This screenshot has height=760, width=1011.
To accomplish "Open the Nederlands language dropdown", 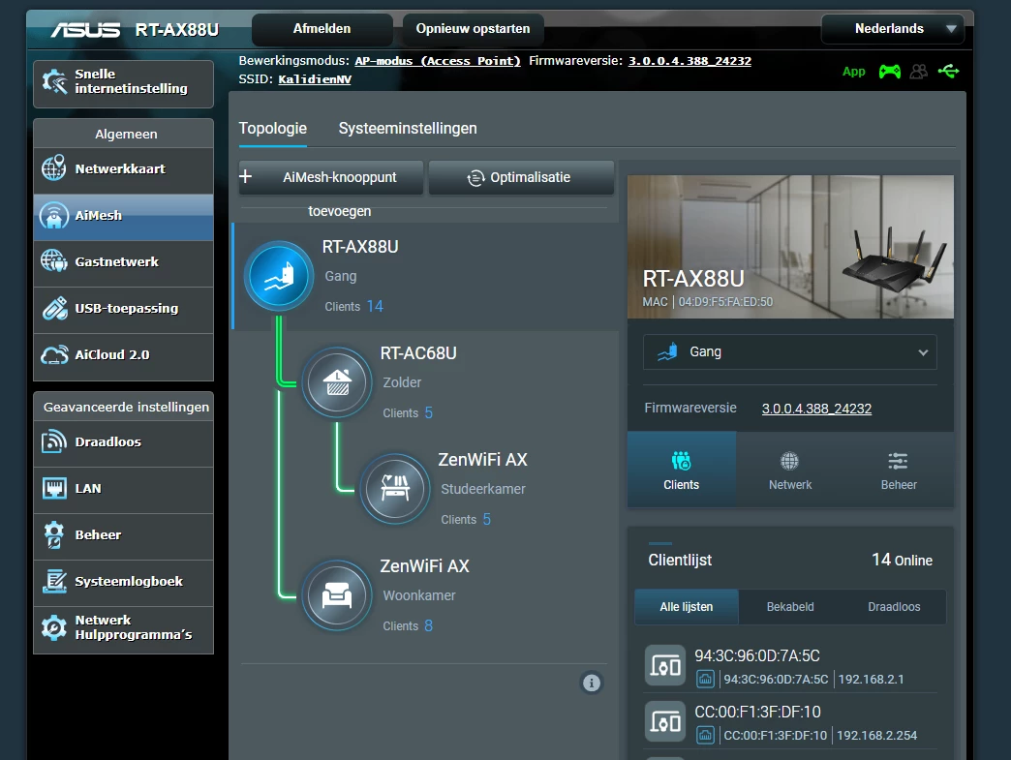I will tap(892, 28).
